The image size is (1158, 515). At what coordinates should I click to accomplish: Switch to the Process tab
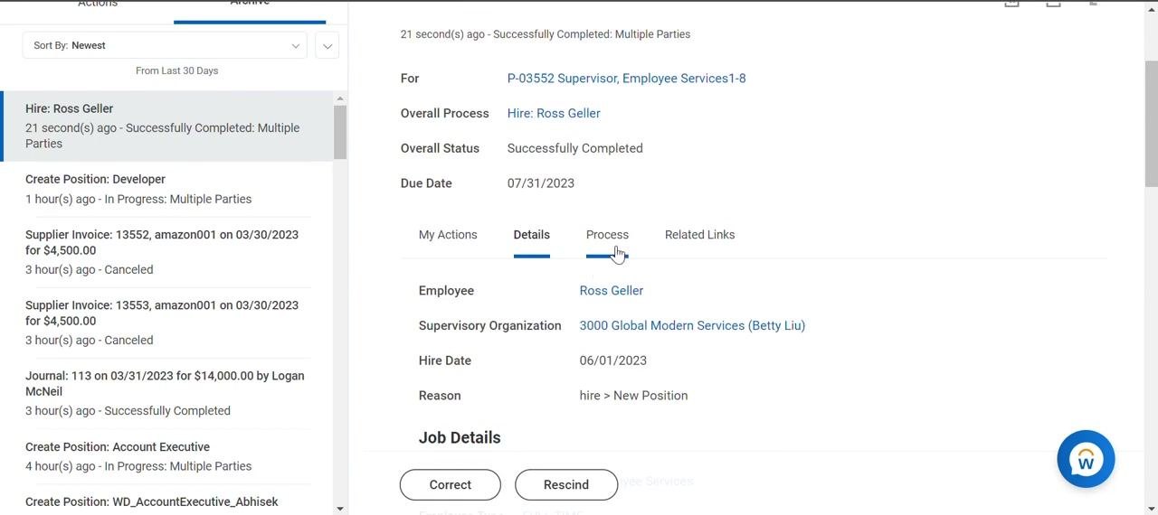tap(607, 235)
